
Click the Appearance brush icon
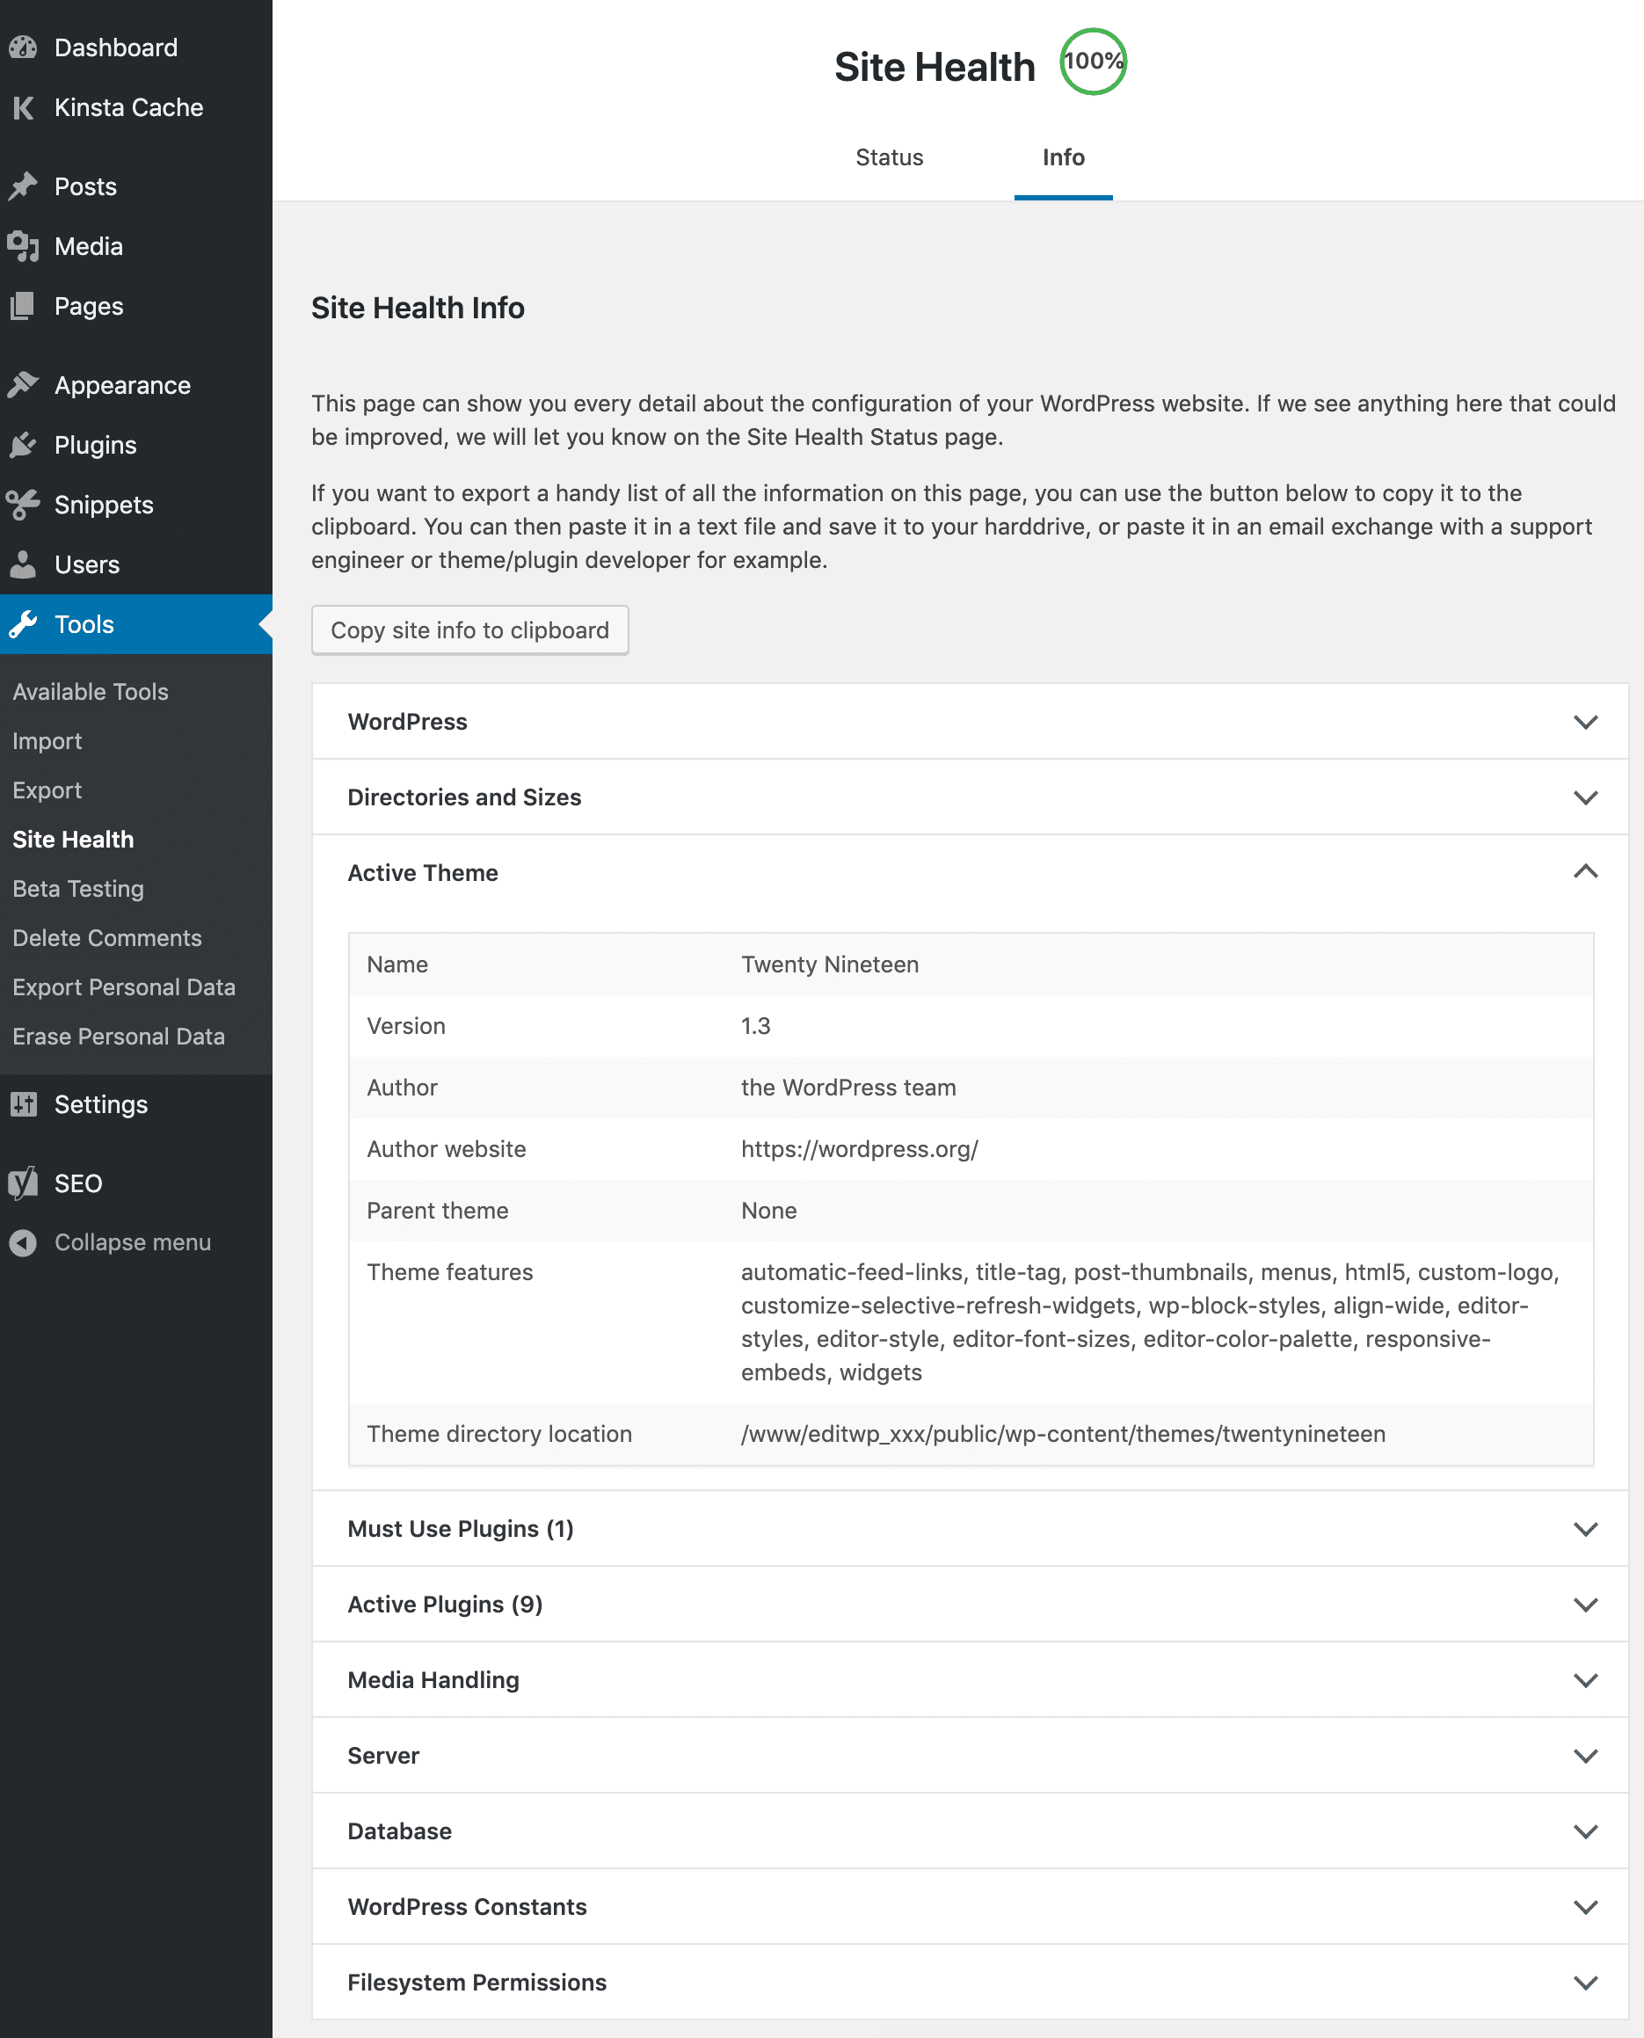pyautogui.click(x=24, y=384)
